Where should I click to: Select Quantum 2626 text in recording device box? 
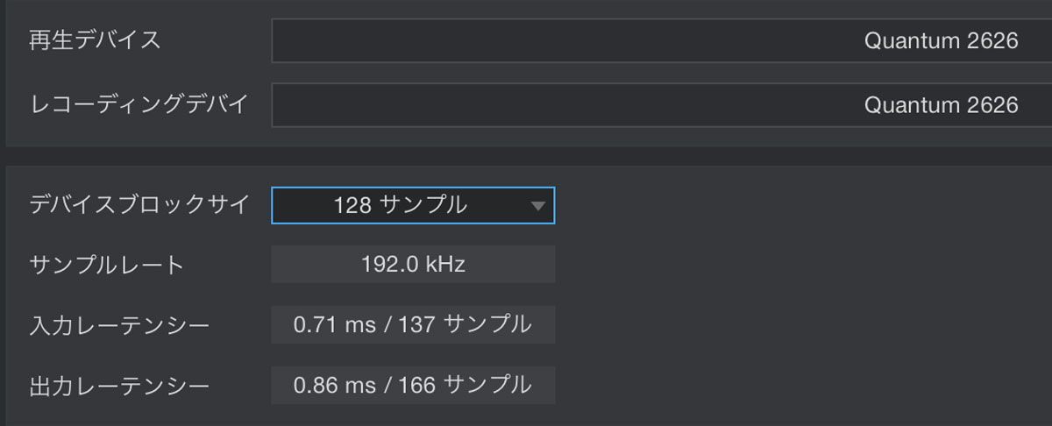click(x=941, y=105)
